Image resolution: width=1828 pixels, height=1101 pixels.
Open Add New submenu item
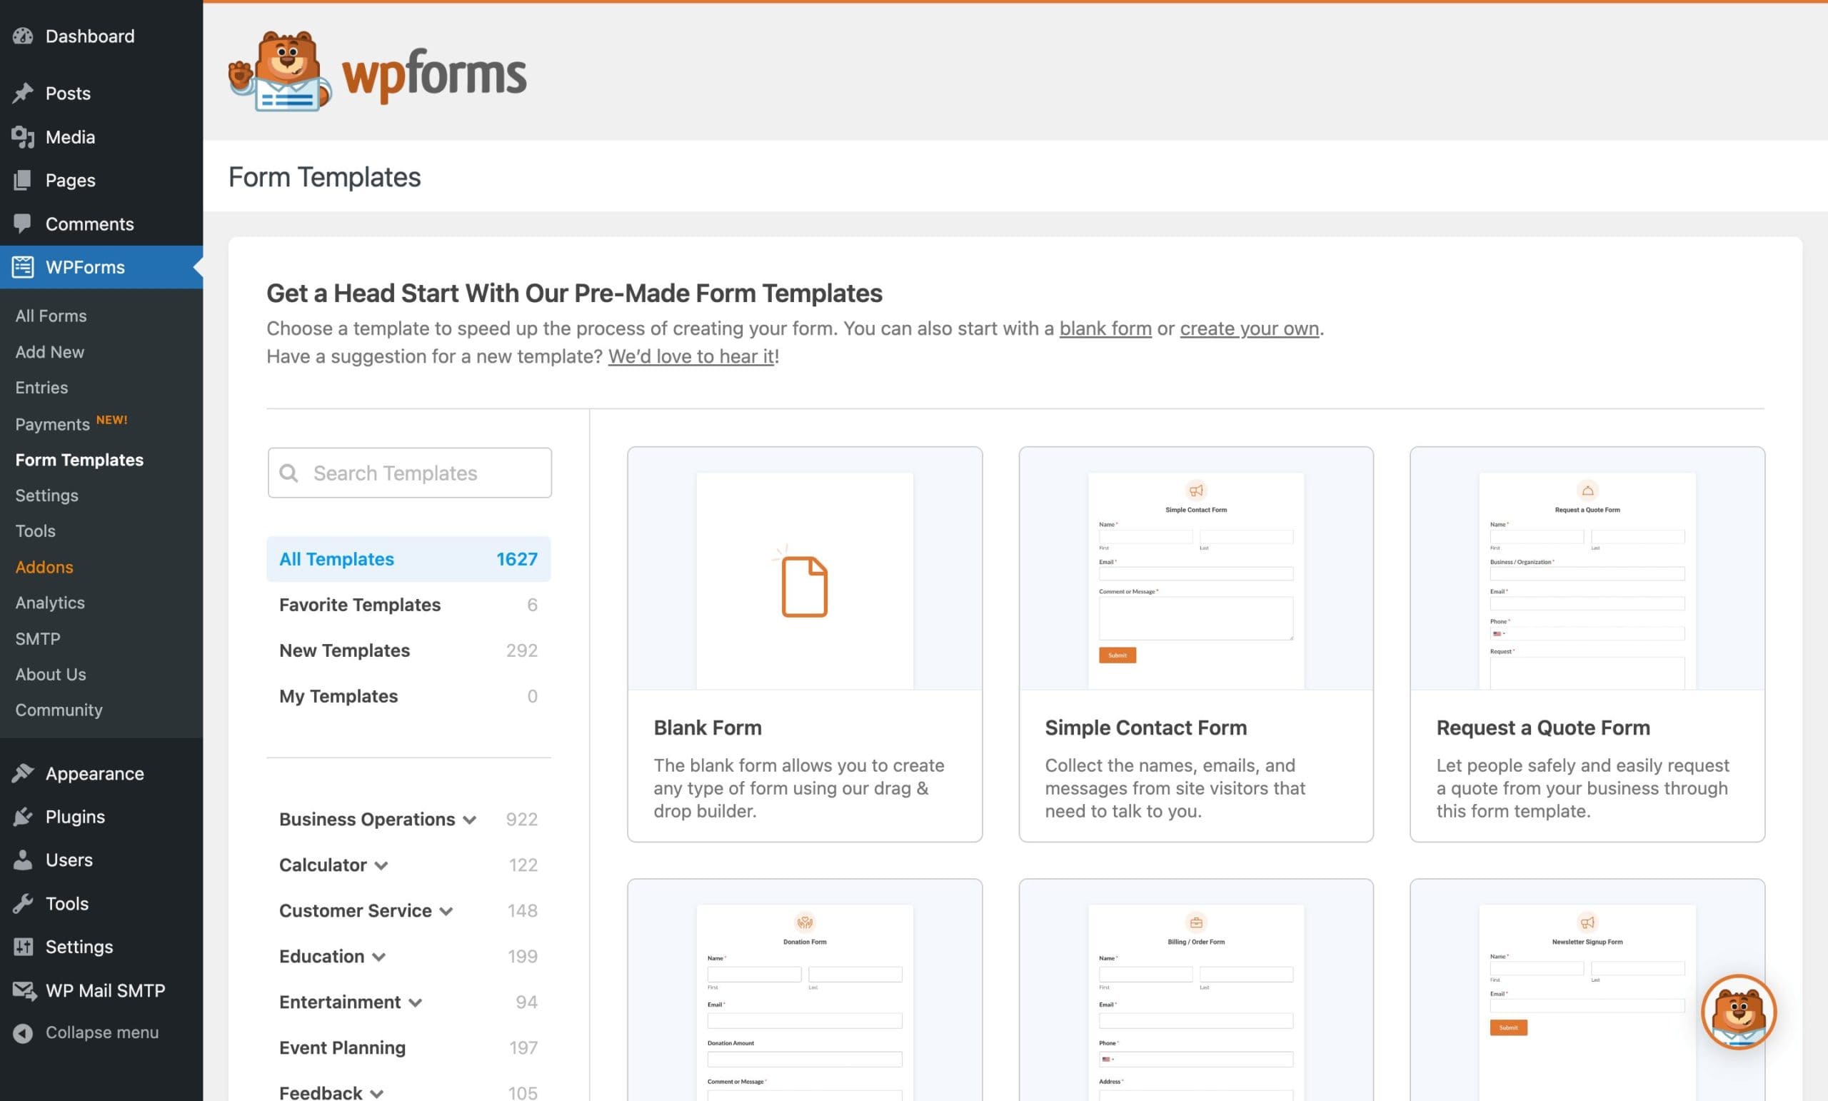coord(50,352)
